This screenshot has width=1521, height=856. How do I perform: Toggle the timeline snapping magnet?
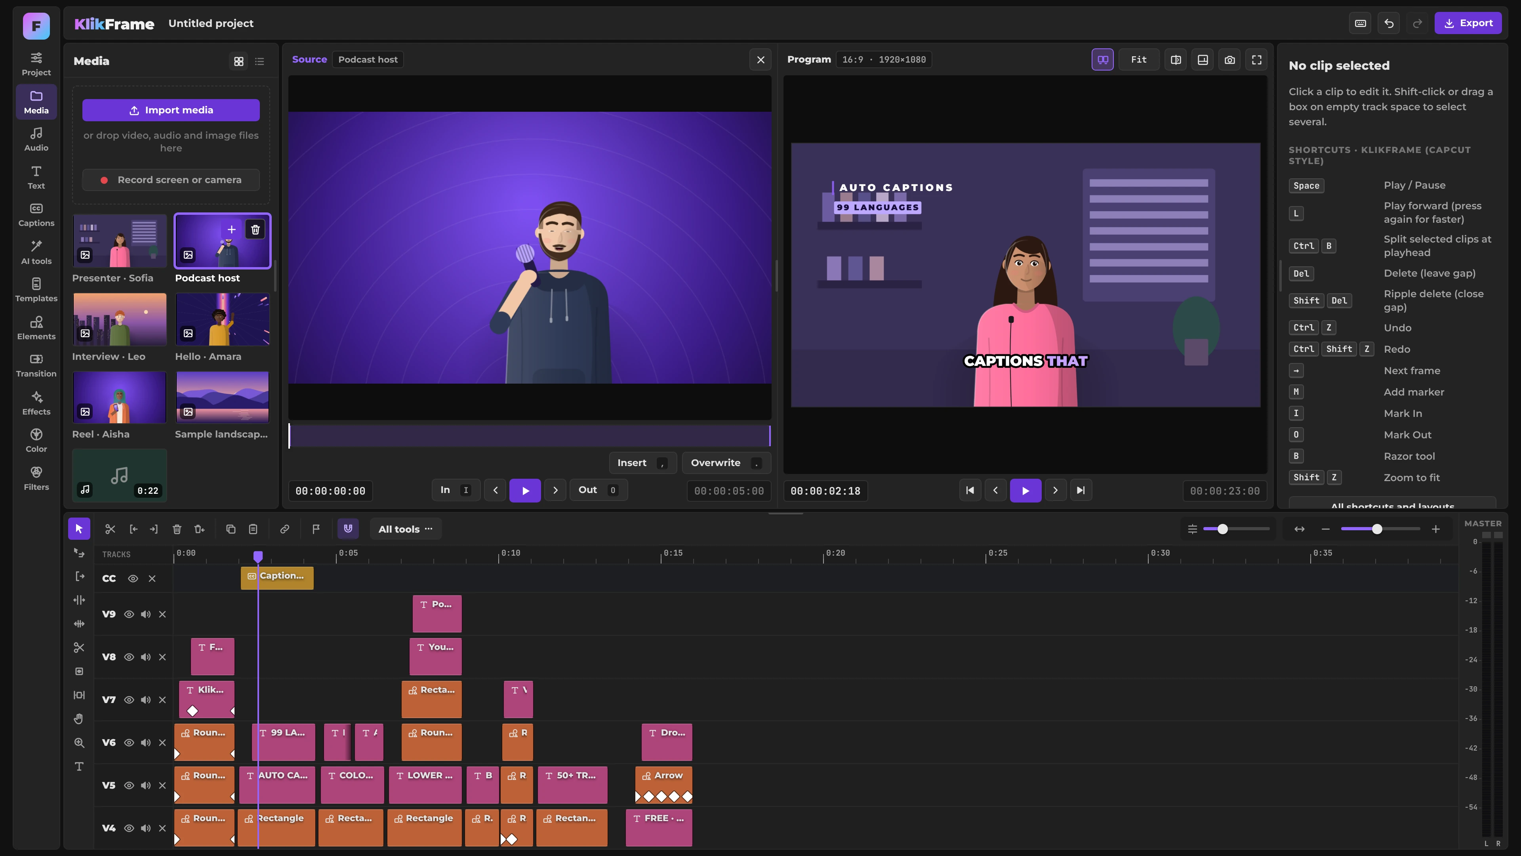(x=348, y=529)
